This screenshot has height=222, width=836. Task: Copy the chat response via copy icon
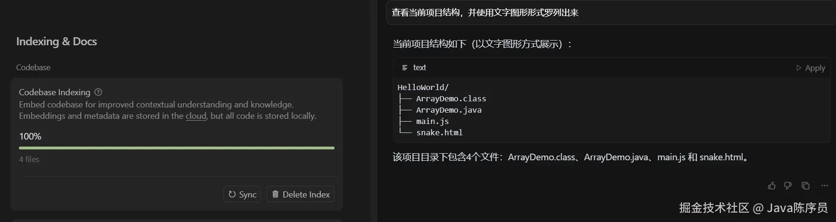(805, 186)
